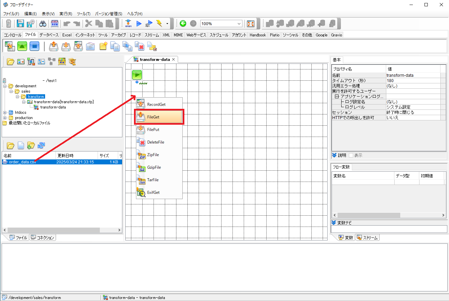This screenshot has height=301, width=449.
Task: Select the new folder with star palette icon
Action: pyautogui.click(x=103, y=46)
